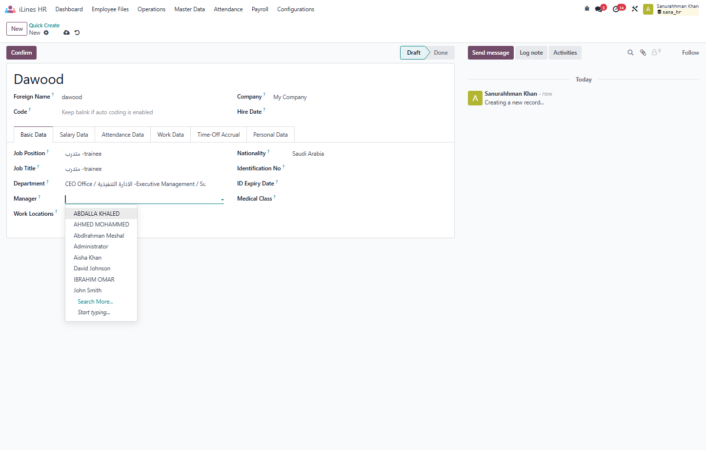This screenshot has width=706, height=450.
Task: Click the iLines HR app logo icon
Action: [x=10, y=9]
